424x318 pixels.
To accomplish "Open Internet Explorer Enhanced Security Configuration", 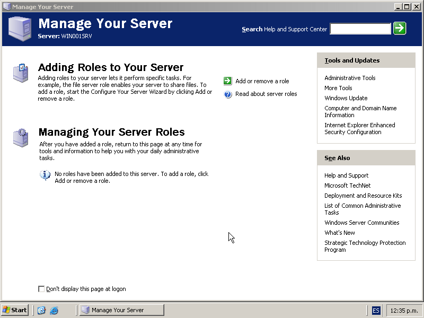I will point(359,128).
